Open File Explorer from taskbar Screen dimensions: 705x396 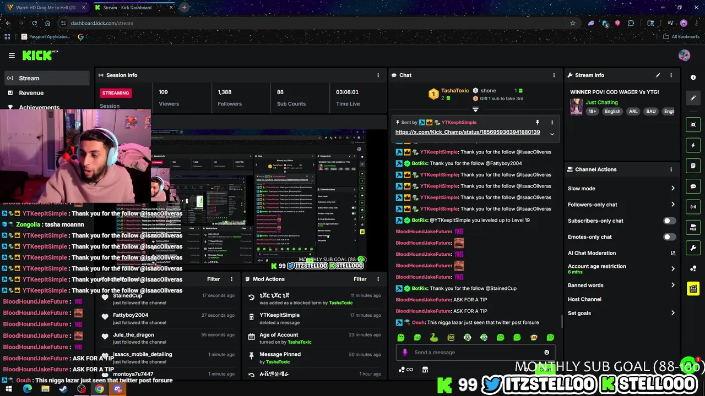point(45,389)
